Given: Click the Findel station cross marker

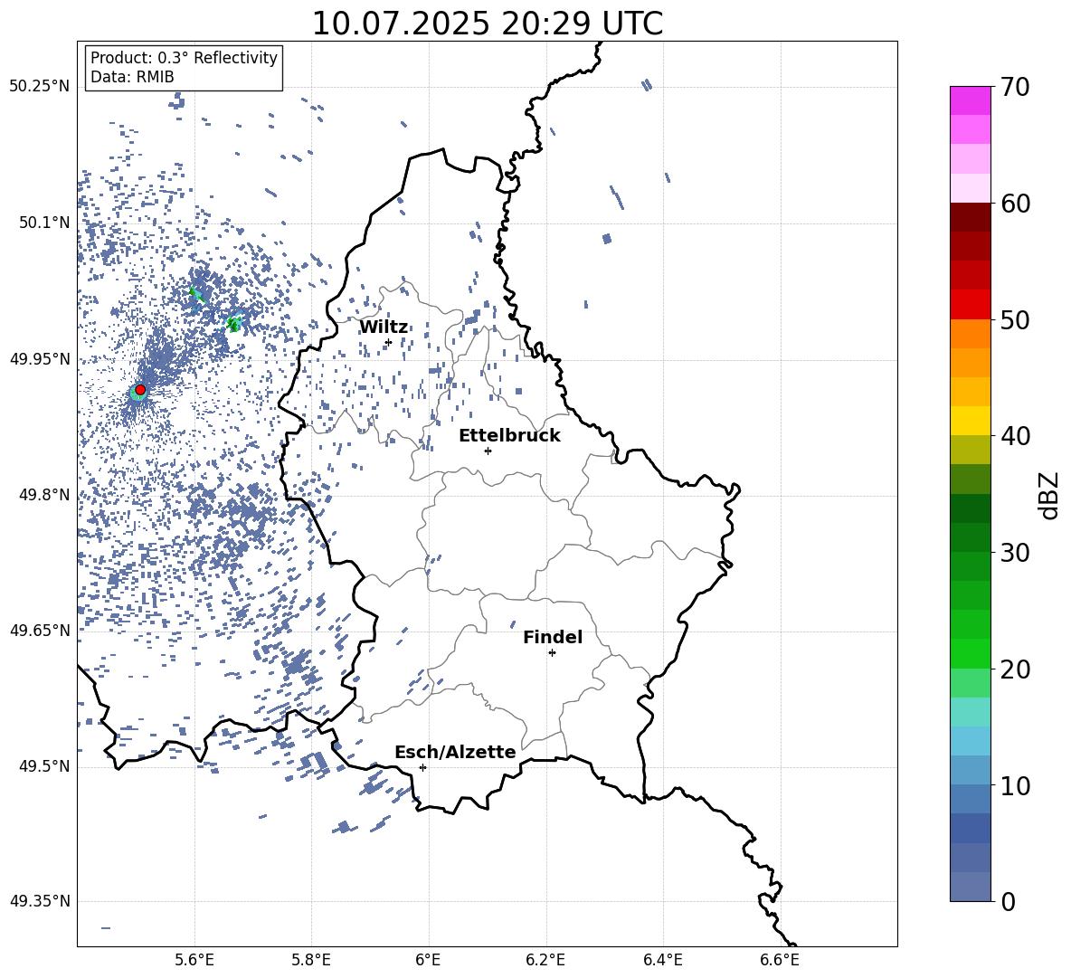Looking at the screenshot, I should click(552, 653).
